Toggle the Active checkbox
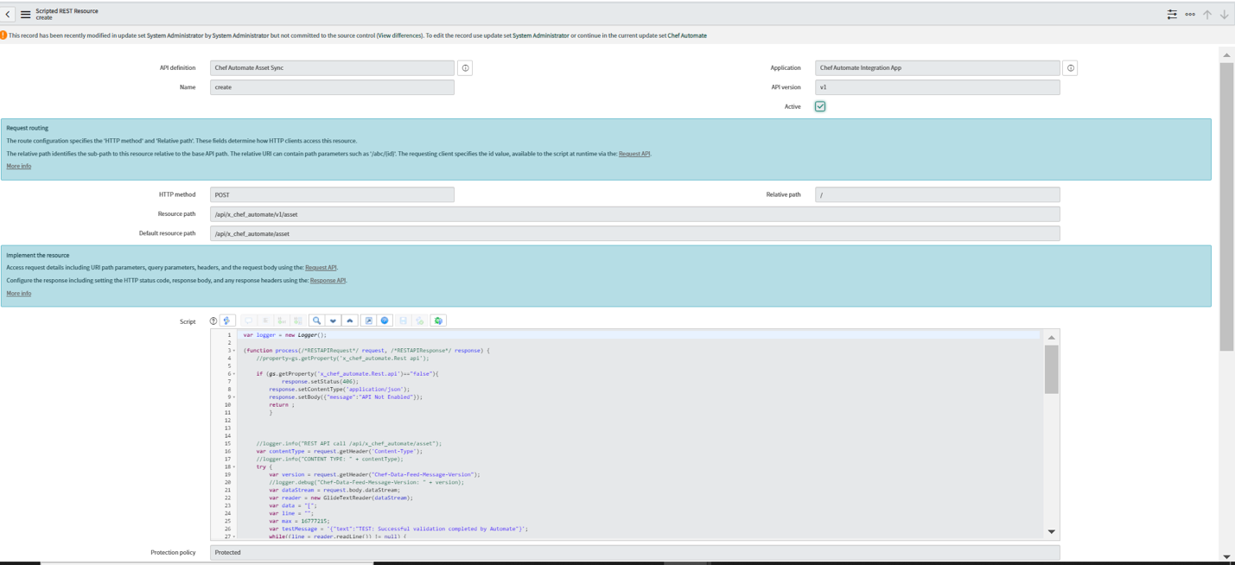The height and width of the screenshot is (565, 1235). (x=819, y=106)
